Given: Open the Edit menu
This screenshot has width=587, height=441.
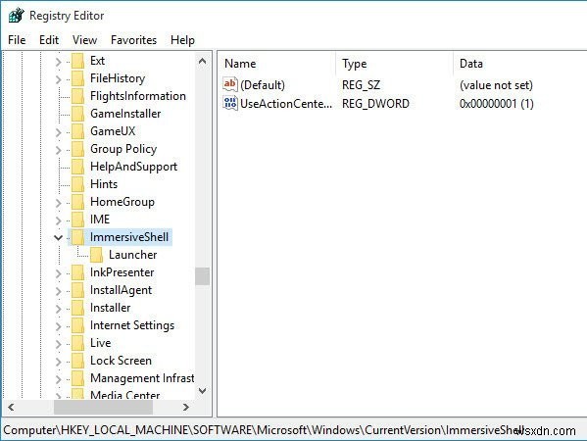Looking at the screenshot, I should coord(49,39).
